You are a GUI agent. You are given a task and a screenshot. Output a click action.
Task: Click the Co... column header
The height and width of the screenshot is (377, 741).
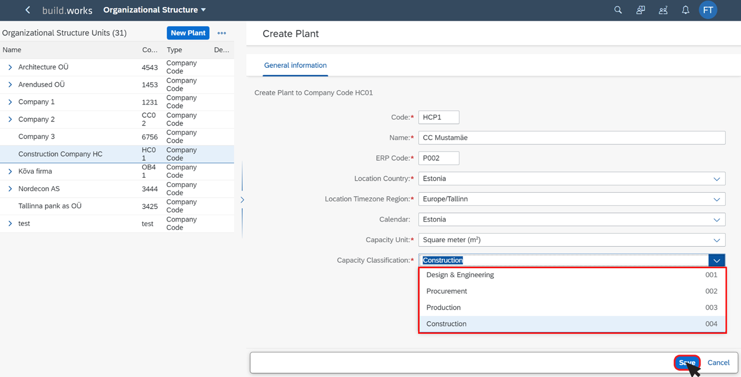tap(150, 50)
